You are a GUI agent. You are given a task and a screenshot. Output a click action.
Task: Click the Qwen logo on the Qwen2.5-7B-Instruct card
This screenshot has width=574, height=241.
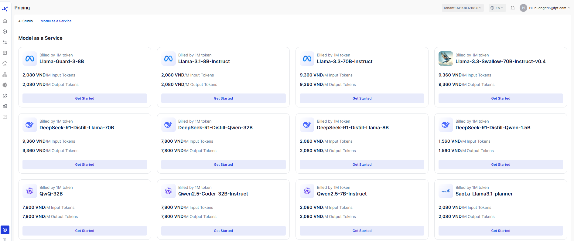point(307,191)
